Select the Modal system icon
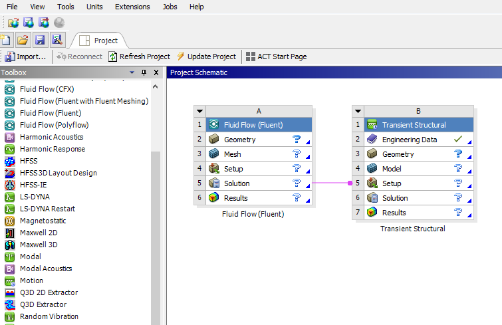 point(9,257)
